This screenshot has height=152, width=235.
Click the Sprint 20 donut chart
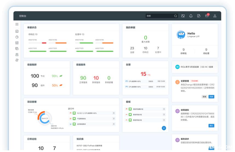(45, 118)
